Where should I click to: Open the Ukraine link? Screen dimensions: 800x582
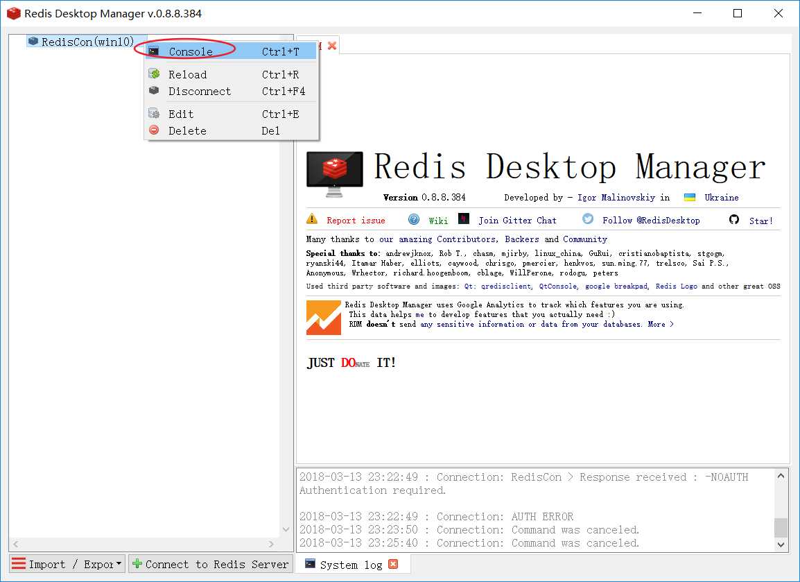point(722,198)
